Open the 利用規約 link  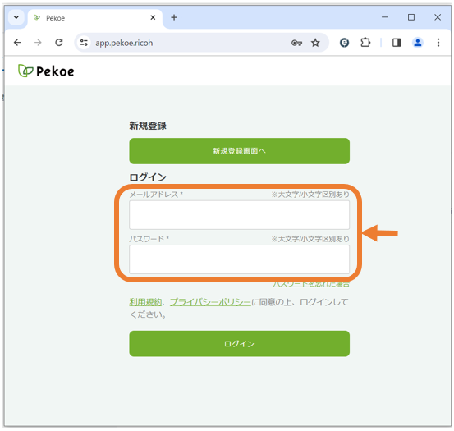[x=145, y=302]
